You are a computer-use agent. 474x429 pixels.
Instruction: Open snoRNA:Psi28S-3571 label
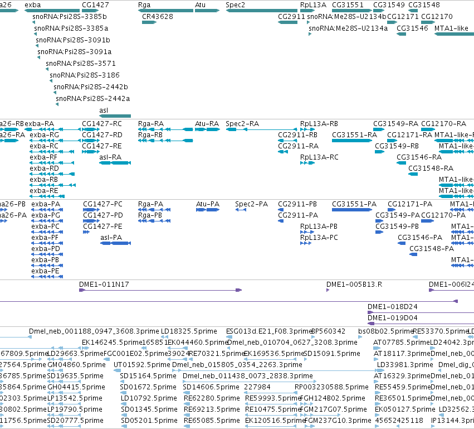[x=81, y=63]
